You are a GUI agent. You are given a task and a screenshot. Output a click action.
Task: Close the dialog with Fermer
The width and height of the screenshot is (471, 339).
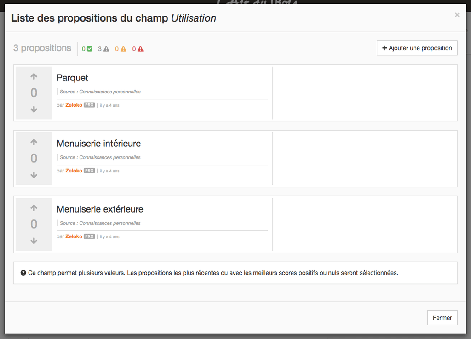[x=442, y=318]
